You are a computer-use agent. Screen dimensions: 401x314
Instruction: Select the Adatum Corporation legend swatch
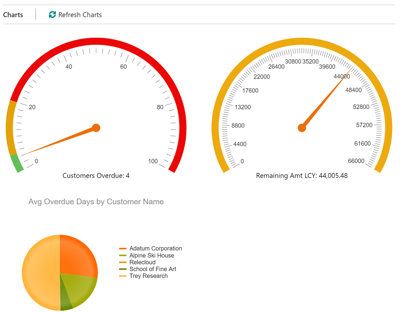122,248
